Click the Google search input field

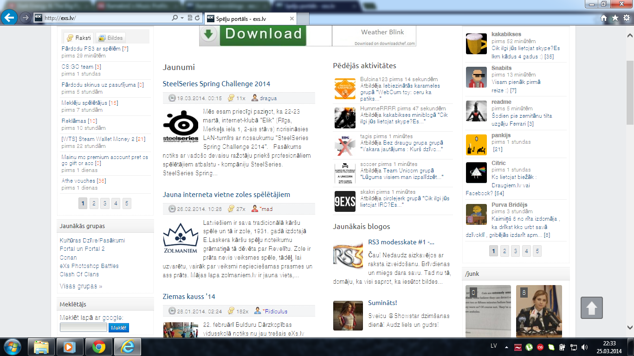tap(84, 328)
